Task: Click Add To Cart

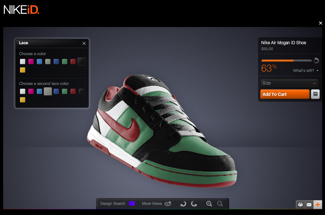Action: click(x=285, y=94)
